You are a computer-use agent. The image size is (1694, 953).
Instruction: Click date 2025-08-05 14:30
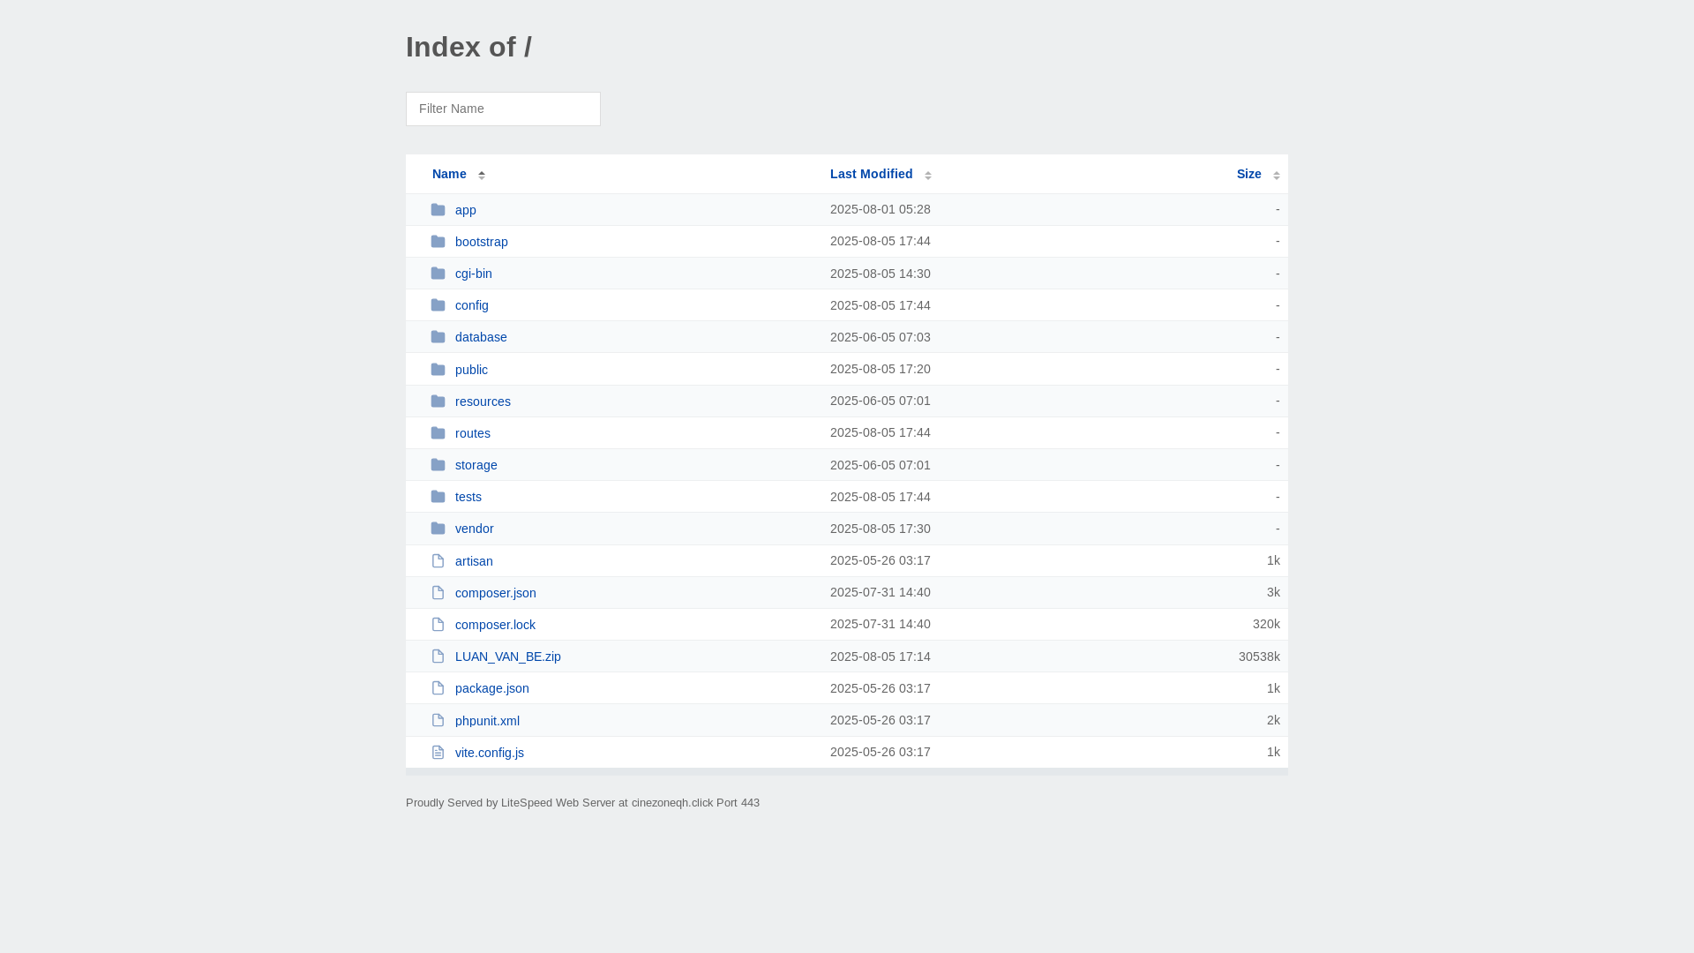(881, 274)
